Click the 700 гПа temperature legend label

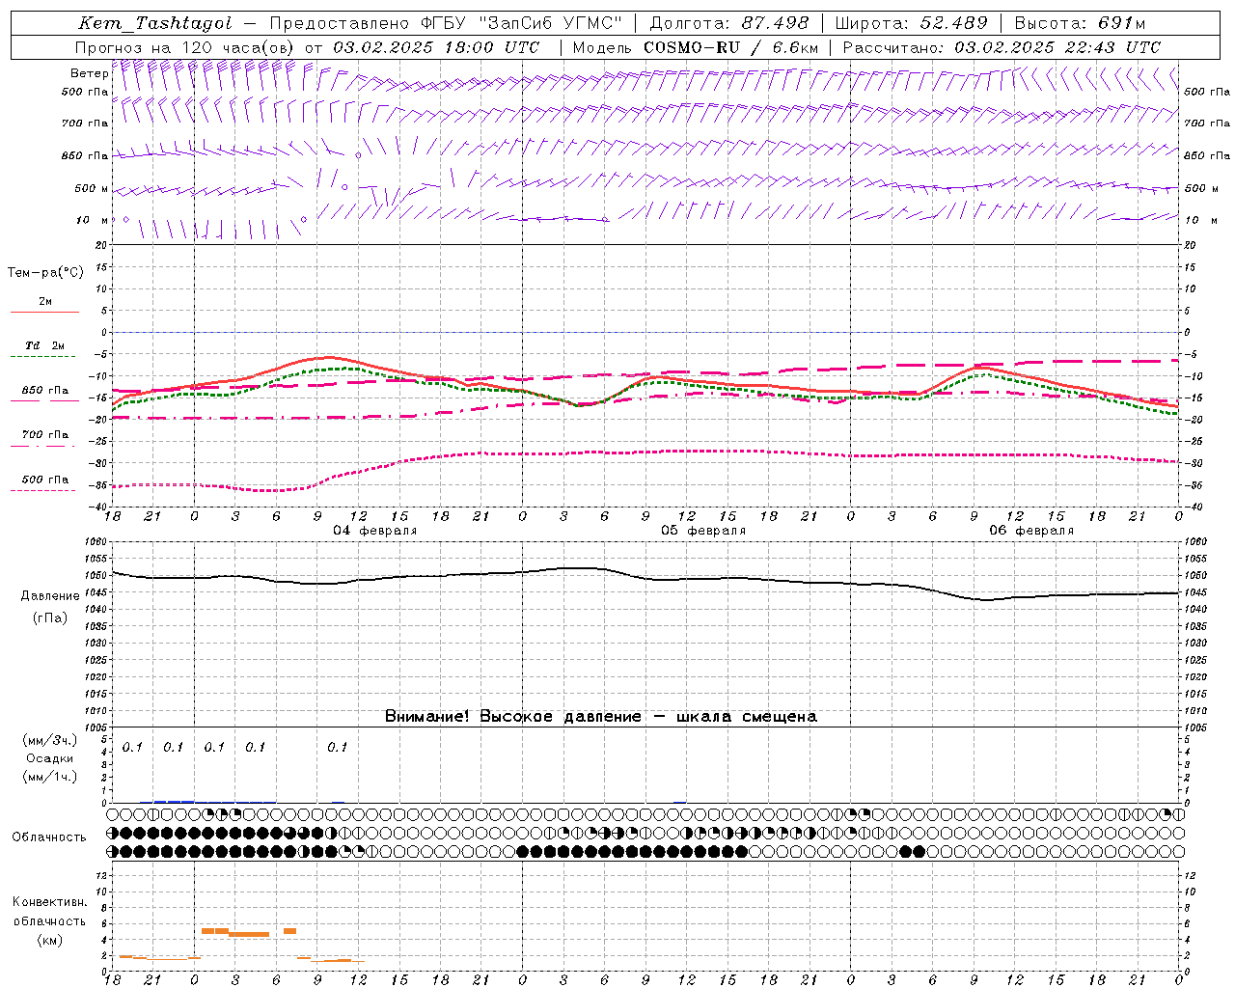[45, 435]
